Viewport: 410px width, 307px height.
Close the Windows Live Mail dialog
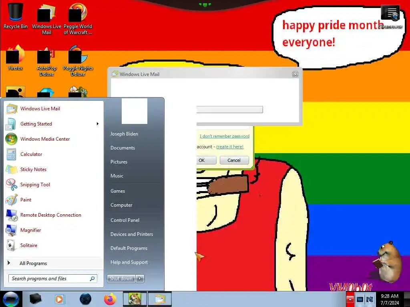click(295, 74)
